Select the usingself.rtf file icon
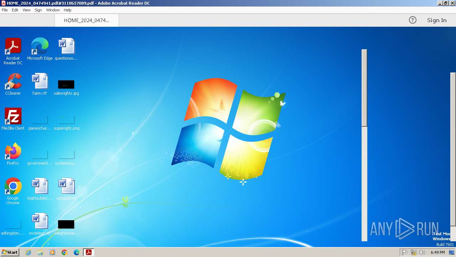This screenshot has height=257, width=456. (x=66, y=189)
